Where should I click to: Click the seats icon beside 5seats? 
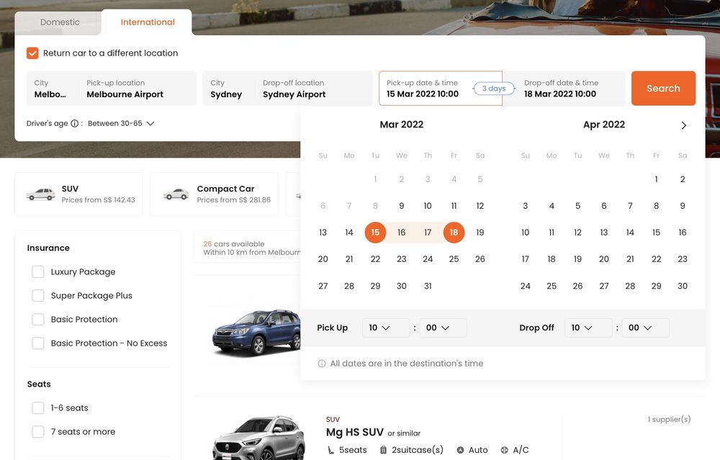[x=330, y=449]
